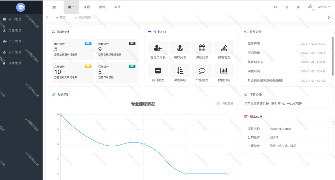The image size is (335, 180).
Task: Switch to the 用户 top menu
Action: pos(71,7)
